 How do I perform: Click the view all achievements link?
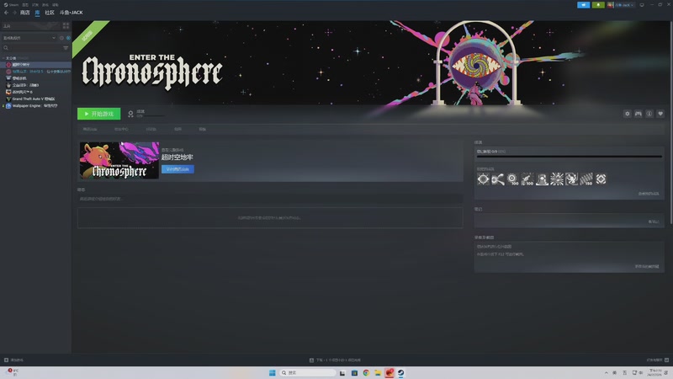648,194
